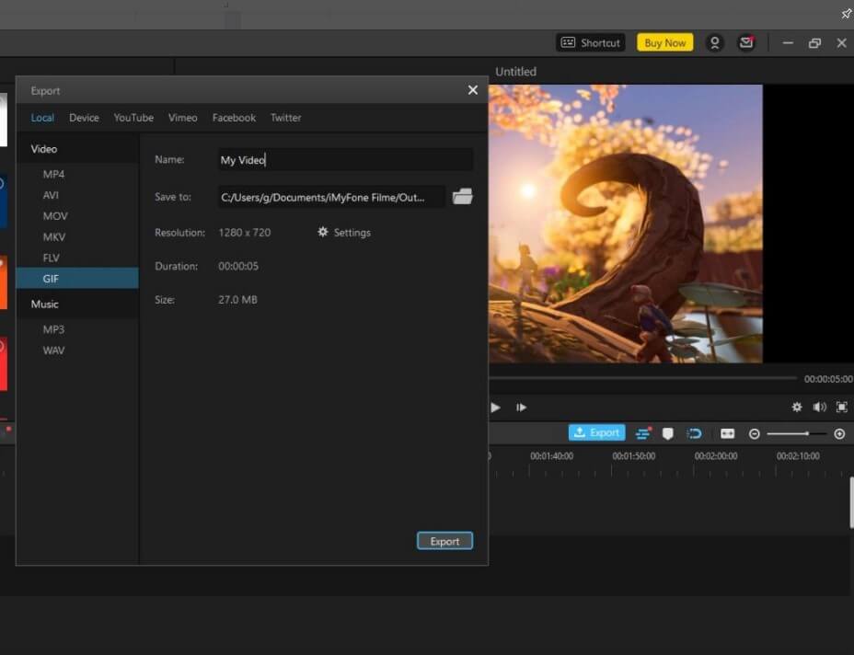Toggle the preview volume speaker icon

point(819,408)
